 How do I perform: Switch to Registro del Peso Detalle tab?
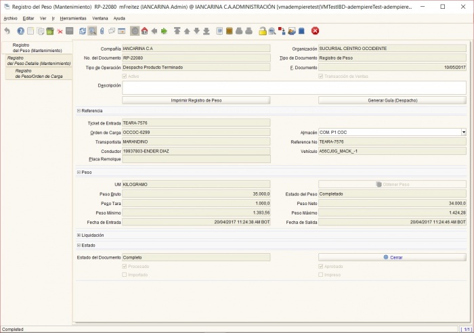39,60
